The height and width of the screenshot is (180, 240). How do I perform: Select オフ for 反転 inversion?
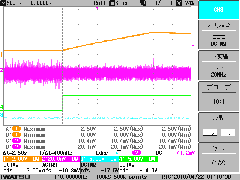click(x=210, y=132)
